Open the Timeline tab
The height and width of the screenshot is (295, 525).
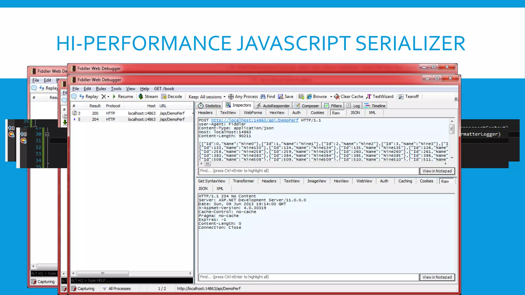(375, 106)
